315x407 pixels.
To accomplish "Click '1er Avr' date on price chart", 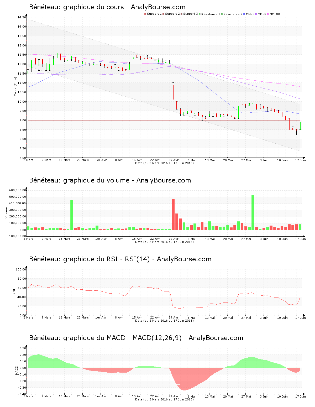I will tap(101, 160).
